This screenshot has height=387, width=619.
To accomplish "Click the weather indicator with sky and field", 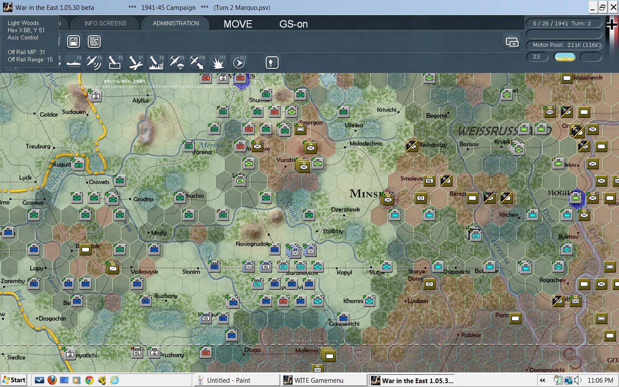I will 564,57.
